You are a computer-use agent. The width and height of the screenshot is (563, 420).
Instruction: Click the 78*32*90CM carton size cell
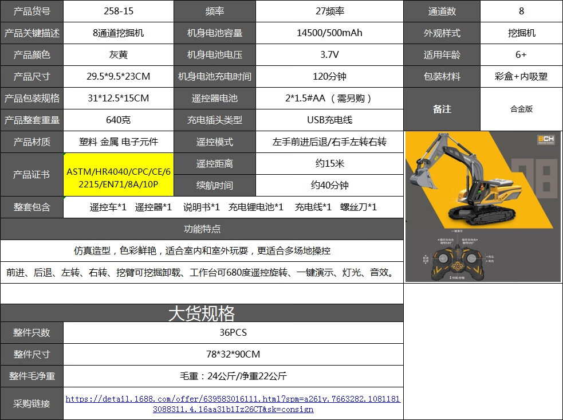[x=233, y=354]
